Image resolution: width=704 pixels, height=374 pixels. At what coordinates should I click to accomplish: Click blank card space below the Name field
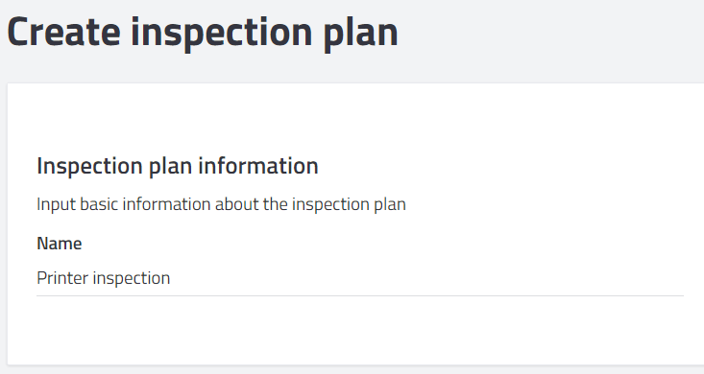(x=359, y=330)
